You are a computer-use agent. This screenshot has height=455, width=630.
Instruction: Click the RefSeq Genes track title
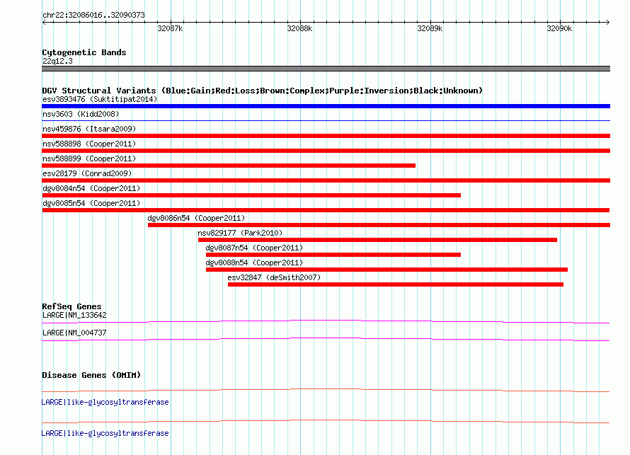[x=71, y=306]
